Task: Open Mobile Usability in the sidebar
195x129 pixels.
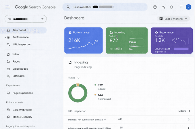Action: click(22, 117)
